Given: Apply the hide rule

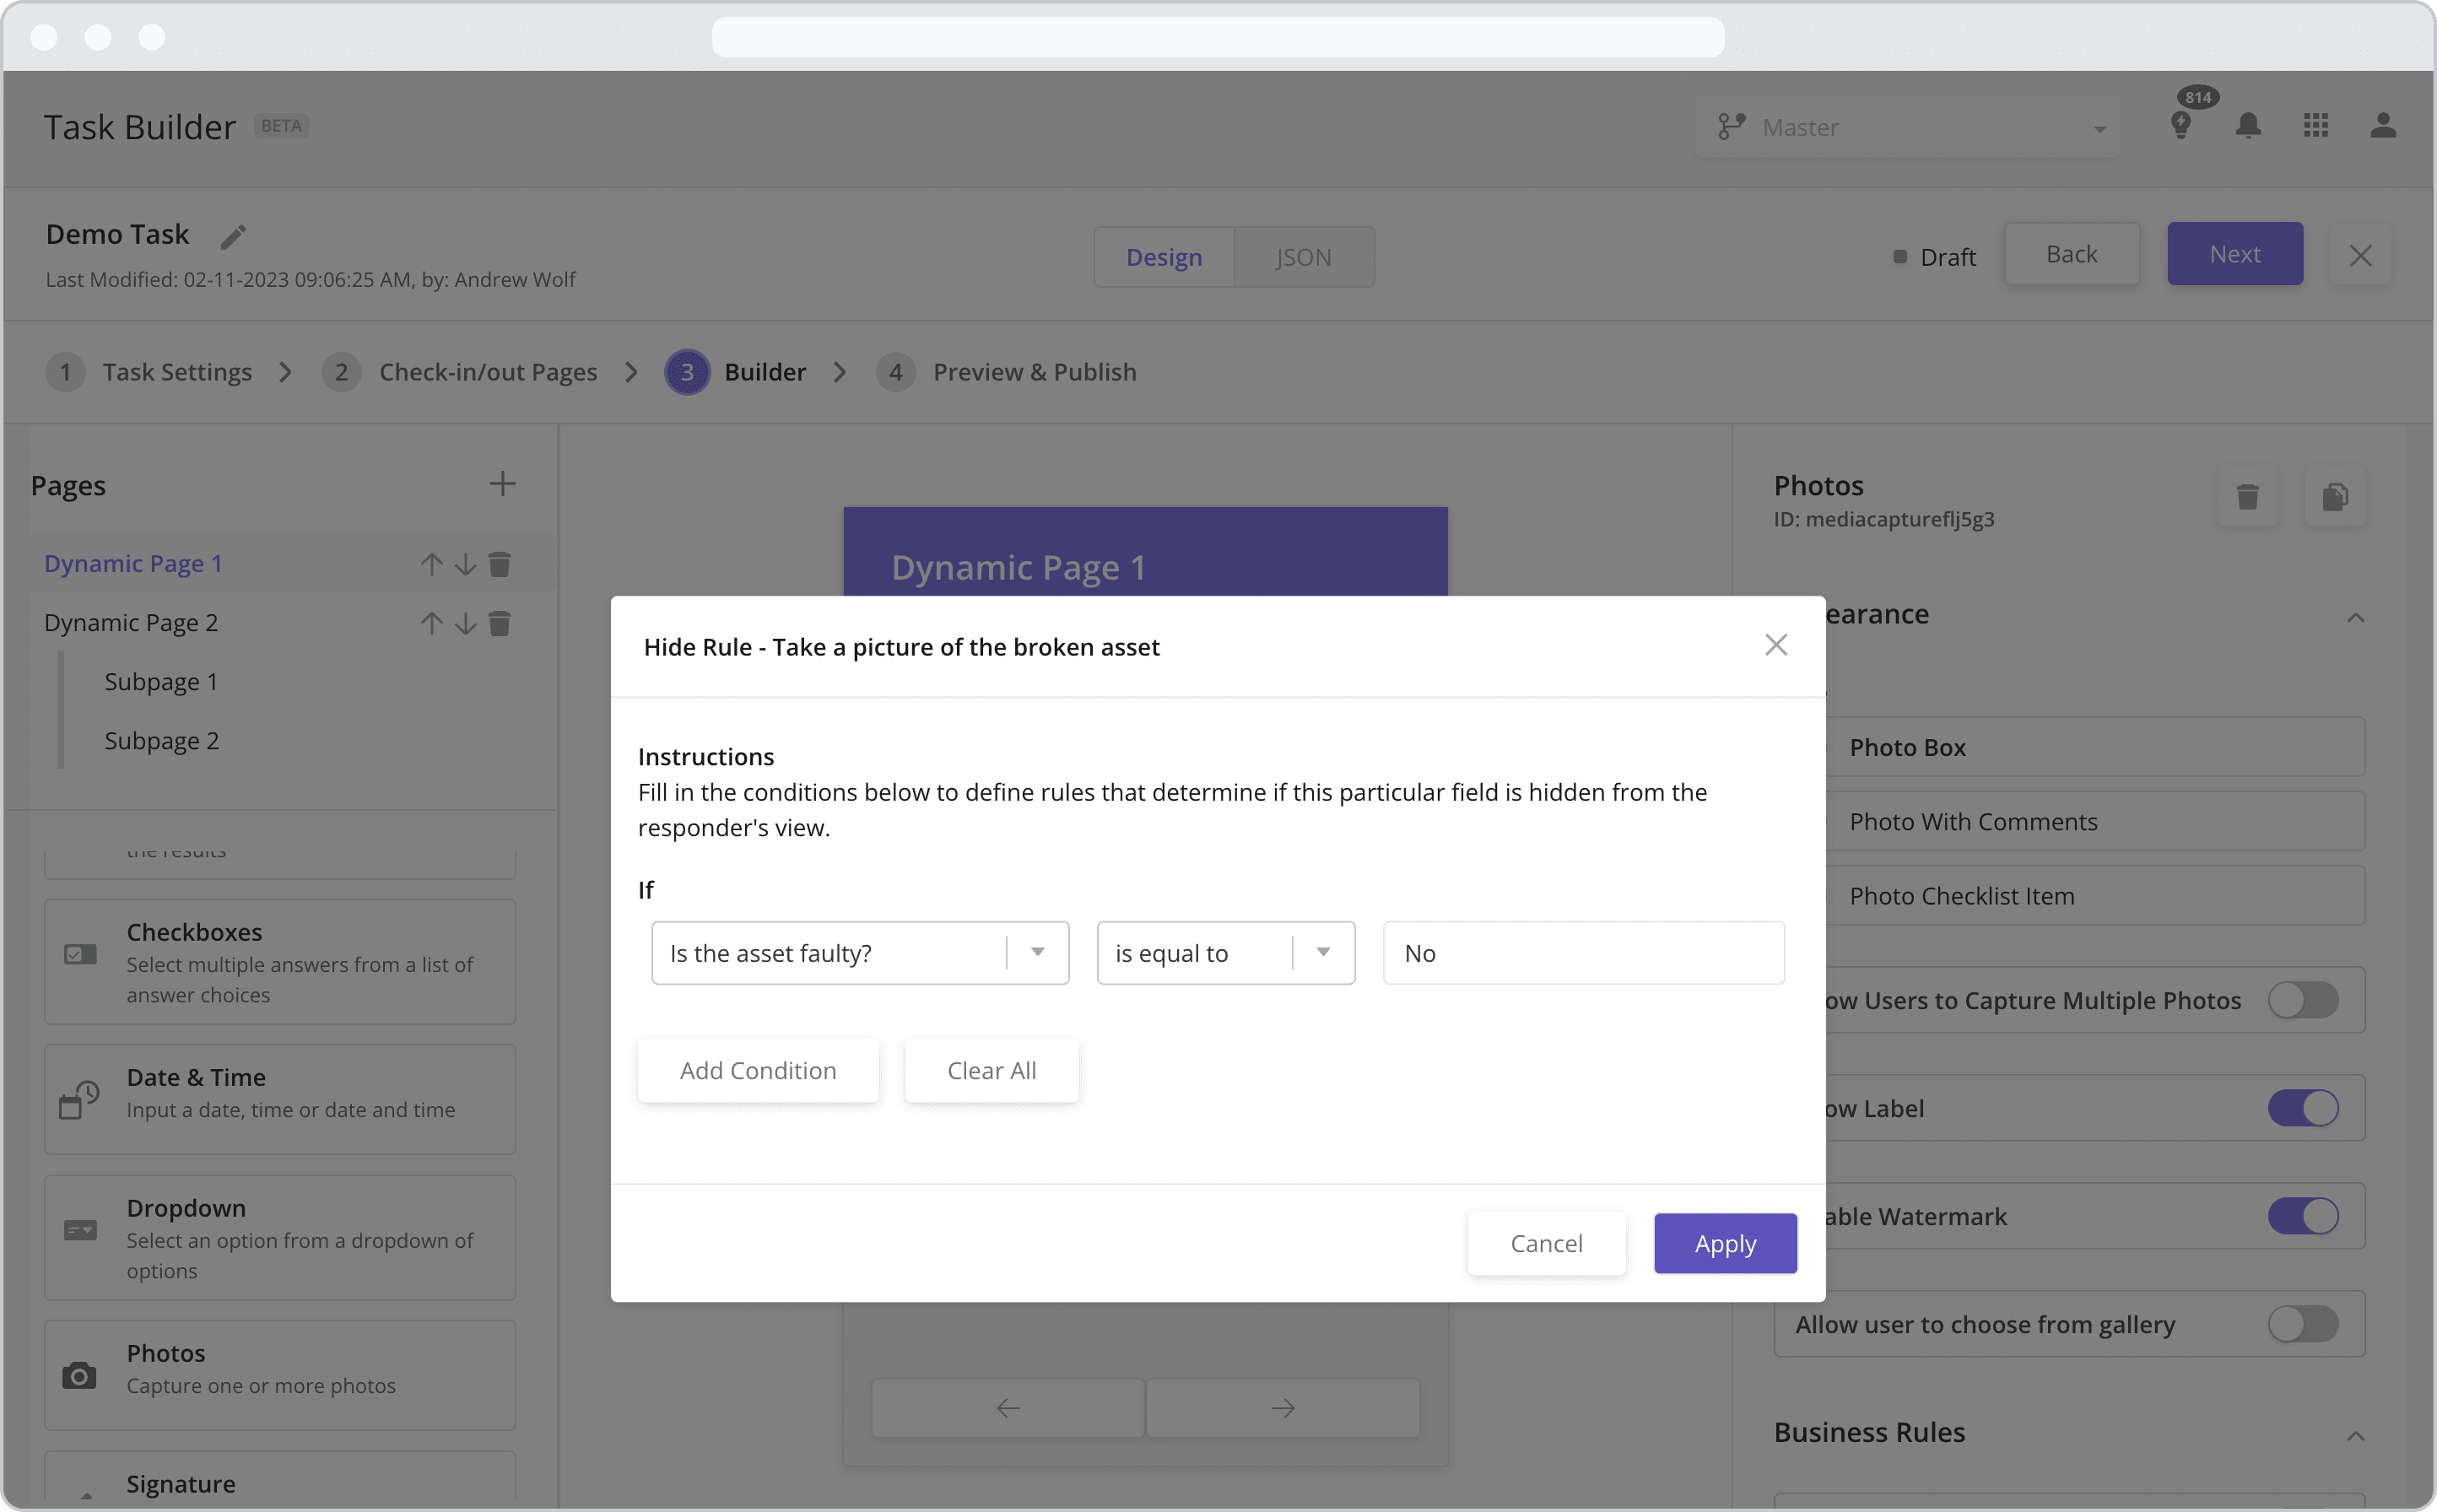Looking at the screenshot, I should click(x=1725, y=1243).
